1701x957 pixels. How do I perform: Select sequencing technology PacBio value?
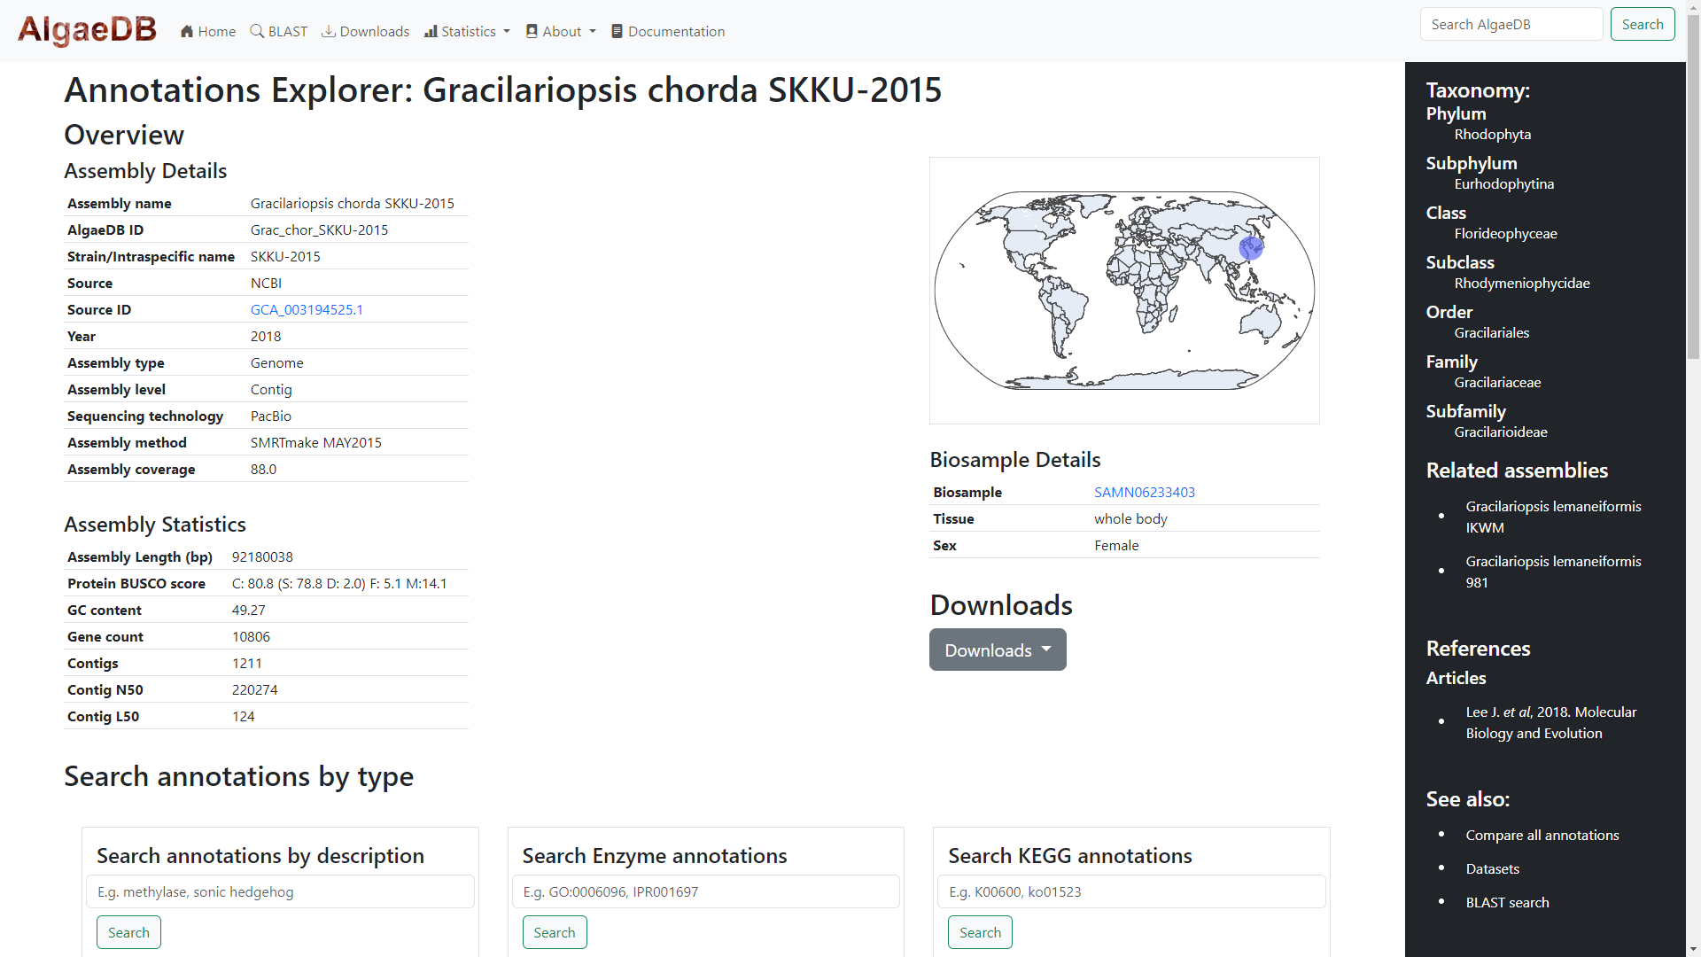click(270, 416)
